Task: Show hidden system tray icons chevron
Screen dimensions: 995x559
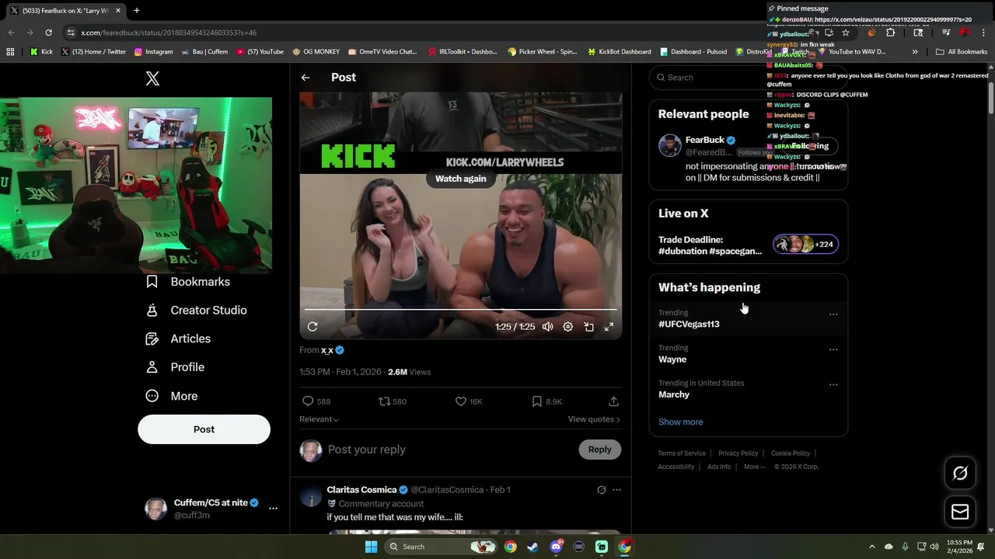Action: coord(871,547)
